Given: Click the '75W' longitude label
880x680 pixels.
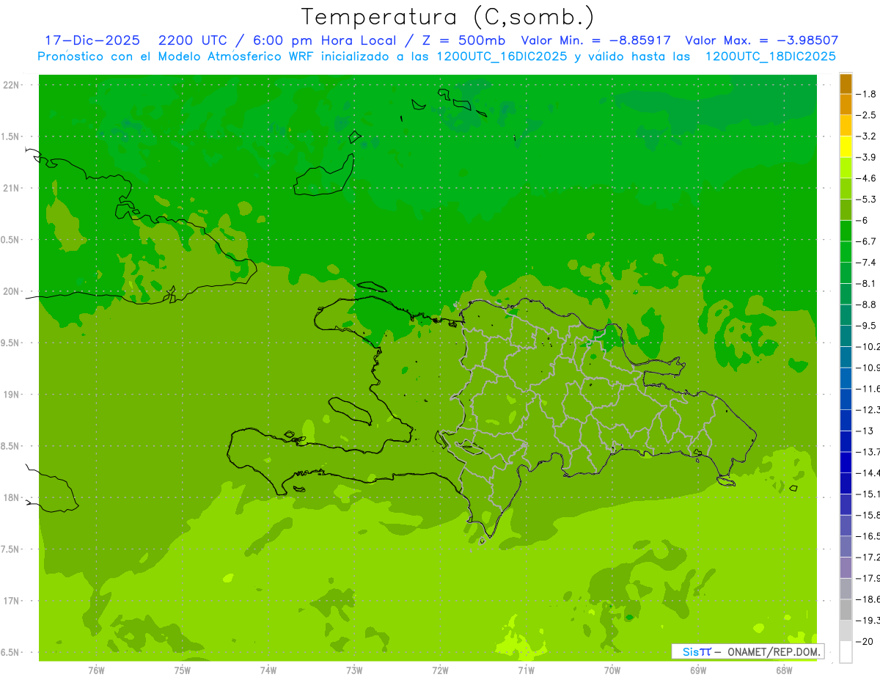Looking at the screenshot, I should [x=182, y=670].
